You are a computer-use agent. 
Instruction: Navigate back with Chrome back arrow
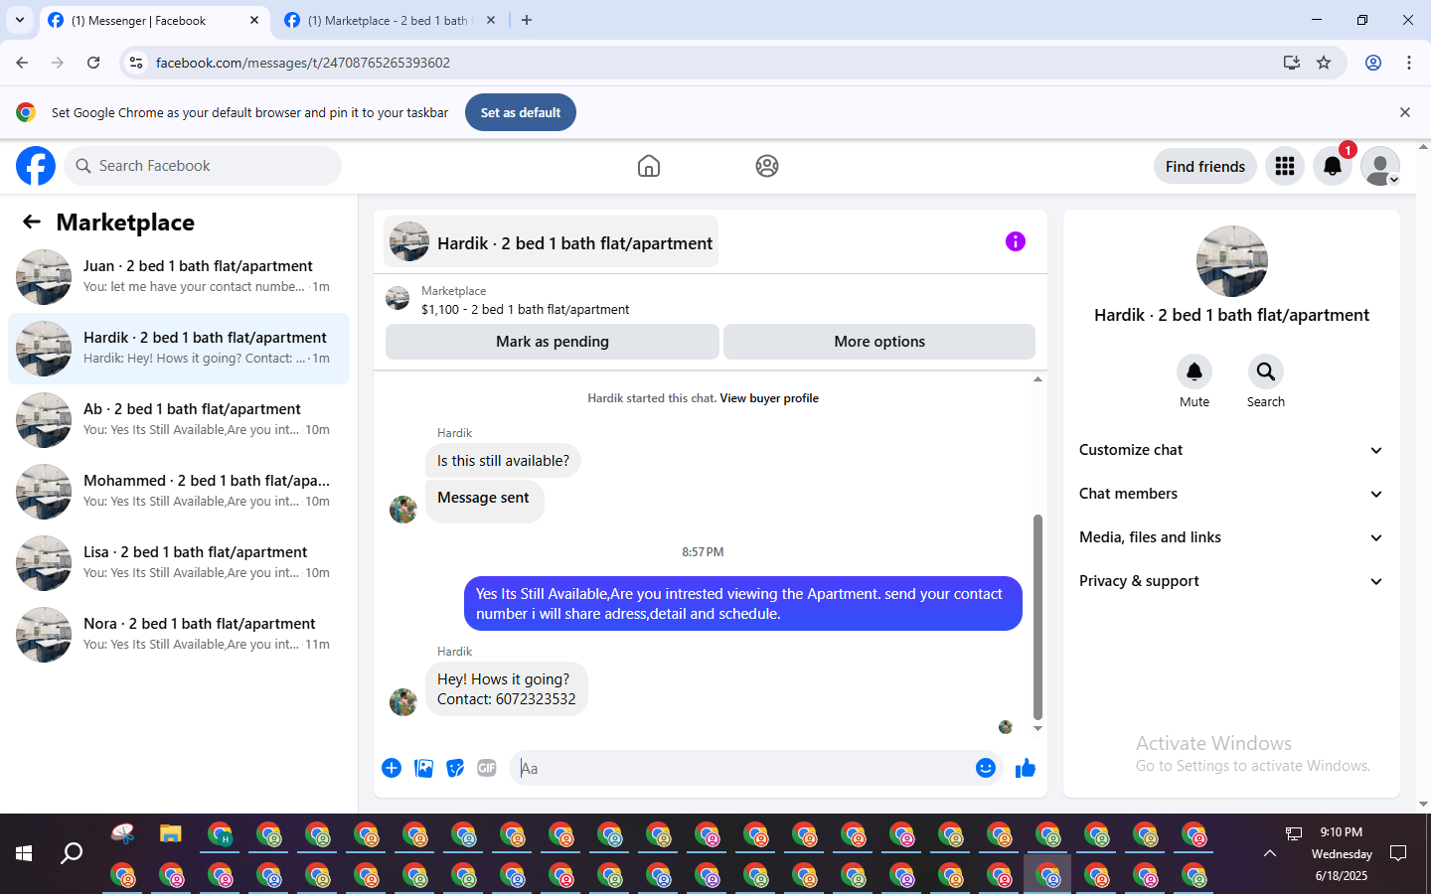point(22,63)
